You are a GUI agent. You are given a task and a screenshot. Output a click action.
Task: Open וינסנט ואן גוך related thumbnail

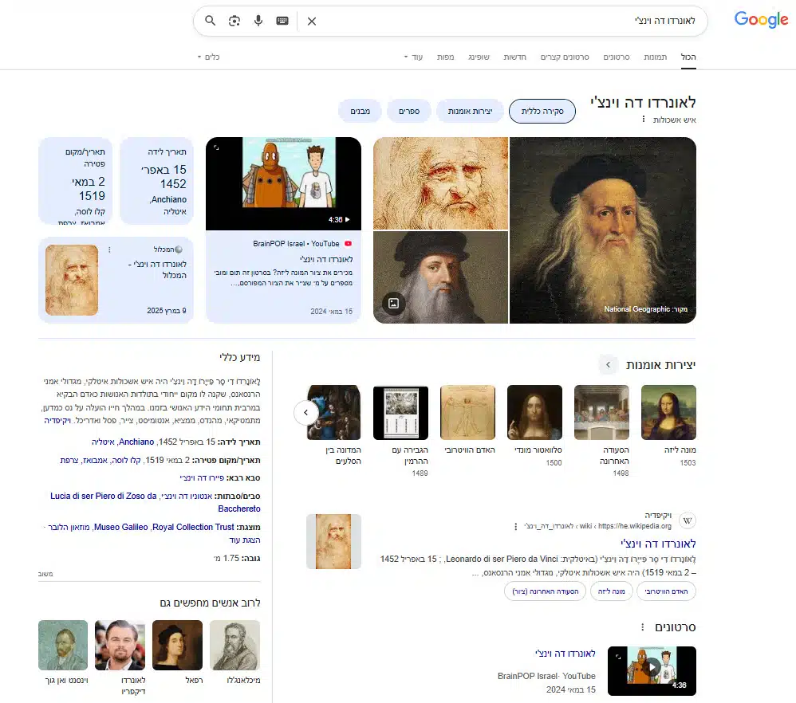(x=63, y=645)
